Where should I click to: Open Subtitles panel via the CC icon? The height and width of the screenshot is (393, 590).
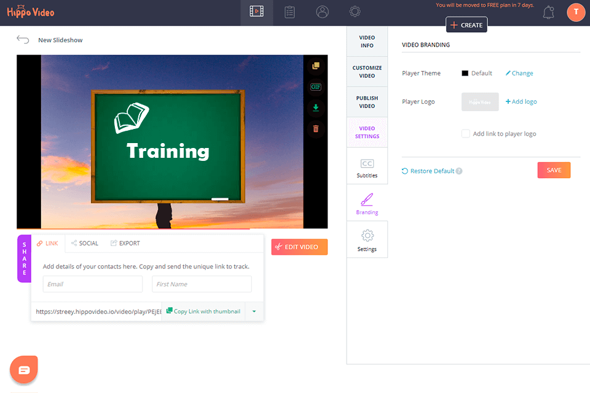(x=367, y=162)
